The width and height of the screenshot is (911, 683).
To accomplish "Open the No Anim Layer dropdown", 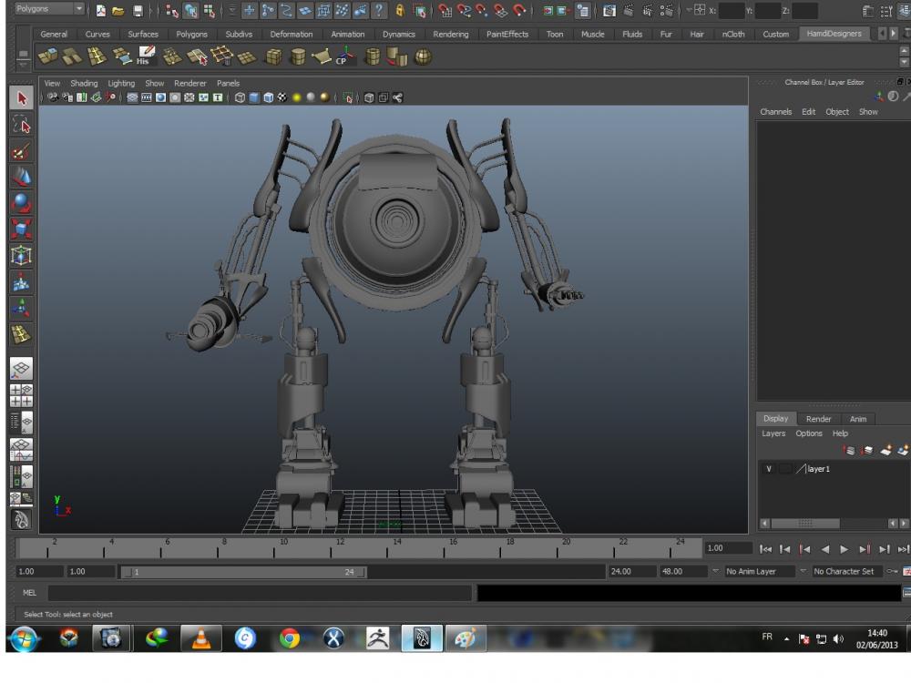I will tap(753, 572).
